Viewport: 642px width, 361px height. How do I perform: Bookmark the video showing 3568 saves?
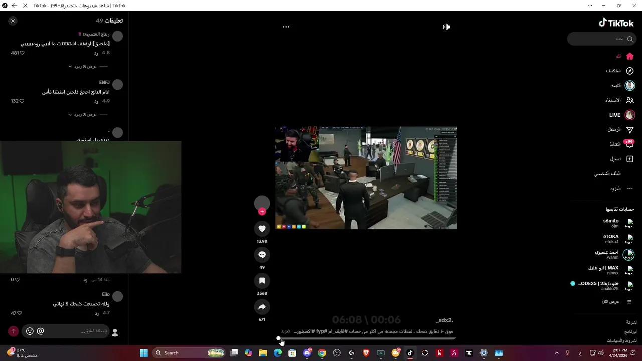[262, 281]
